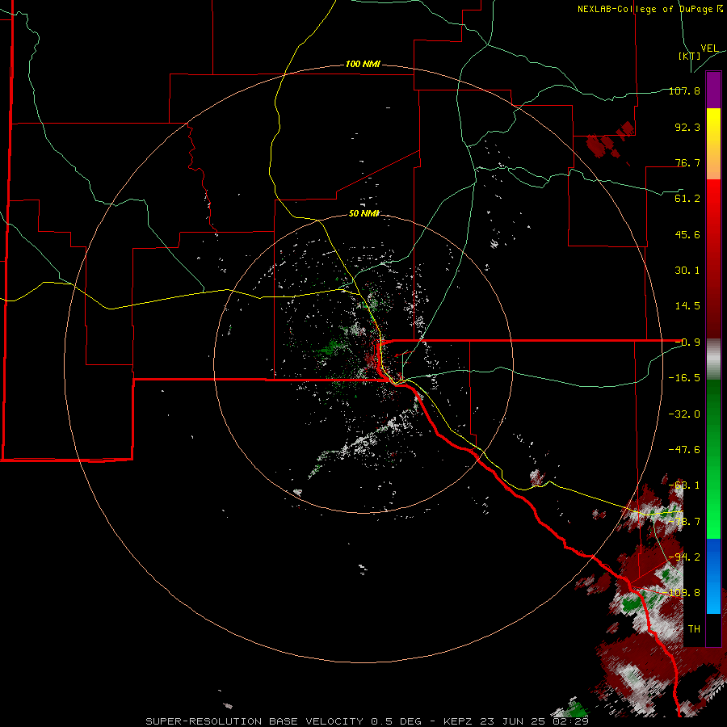
Task: Pick the gray segment of color bar
Action: pyautogui.click(x=713, y=359)
